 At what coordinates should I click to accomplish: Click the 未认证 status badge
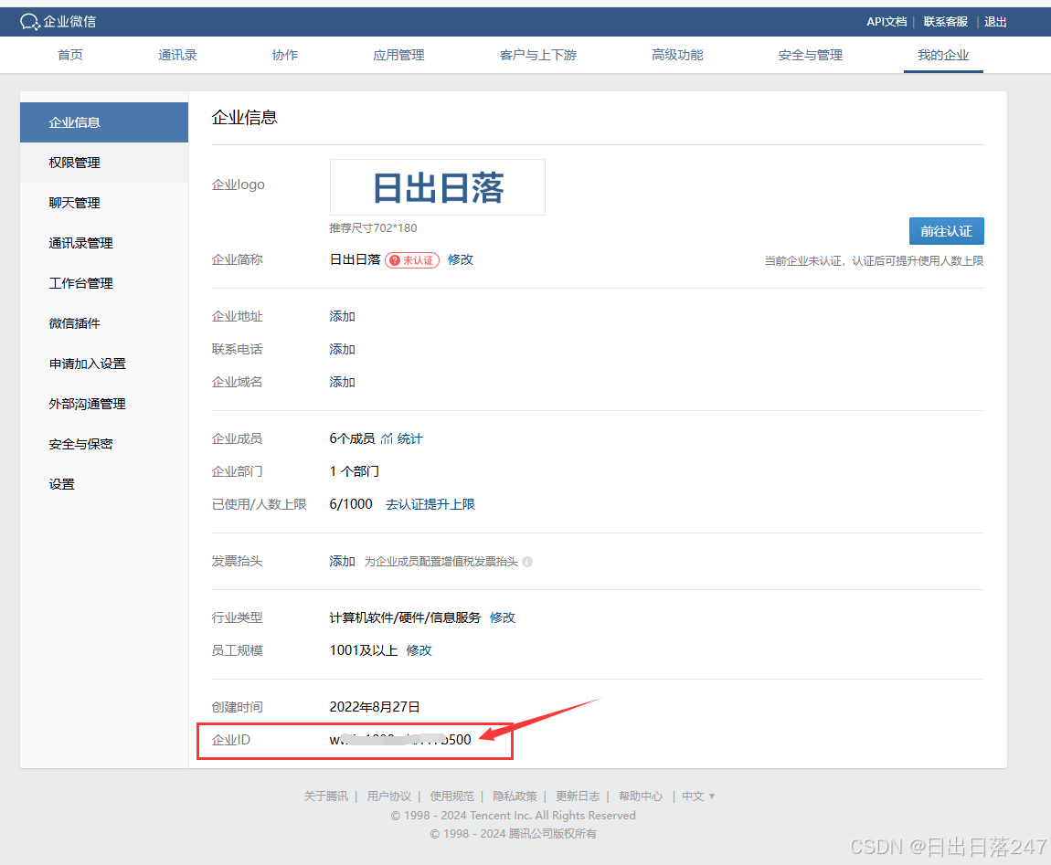click(412, 260)
